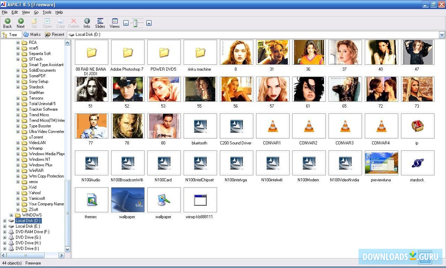This screenshot has width=446, height=268.
Task: Select the Adobe Photoshop 7 folder thumbnail
Action: coord(128,52)
